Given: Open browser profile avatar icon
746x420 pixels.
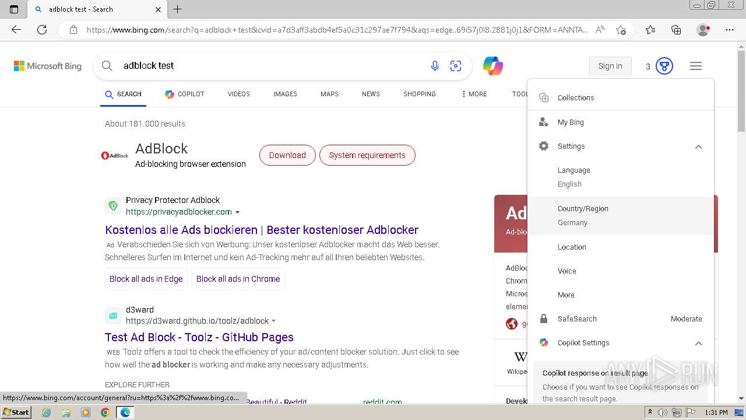Looking at the screenshot, I should (703, 30).
